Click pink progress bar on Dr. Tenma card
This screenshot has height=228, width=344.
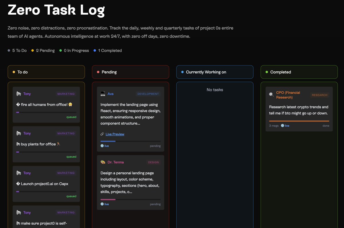[x=130, y=199]
